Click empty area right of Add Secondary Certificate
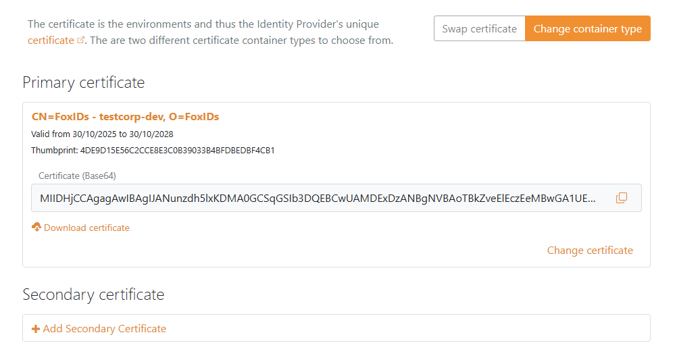The width and height of the screenshot is (675, 364). [405, 328]
